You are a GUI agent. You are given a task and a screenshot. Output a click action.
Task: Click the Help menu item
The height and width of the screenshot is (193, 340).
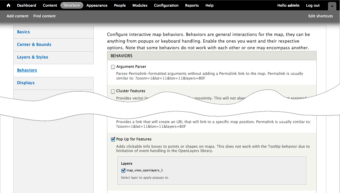(x=209, y=5)
